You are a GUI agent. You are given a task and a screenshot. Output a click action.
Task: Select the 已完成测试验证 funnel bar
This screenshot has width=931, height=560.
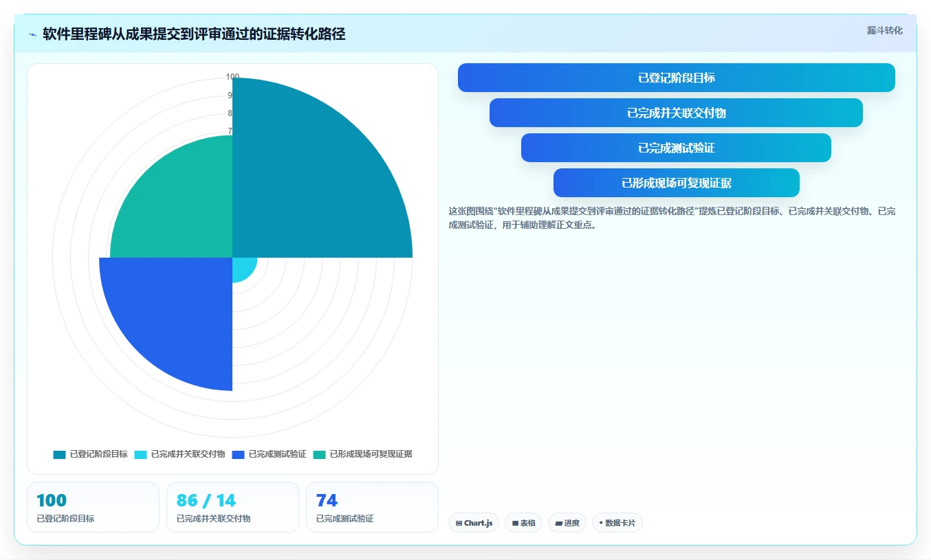676,148
